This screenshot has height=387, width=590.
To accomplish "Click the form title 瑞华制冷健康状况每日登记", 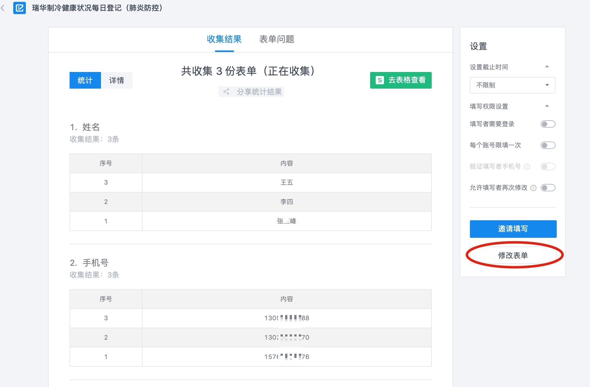I will (x=97, y=8).
